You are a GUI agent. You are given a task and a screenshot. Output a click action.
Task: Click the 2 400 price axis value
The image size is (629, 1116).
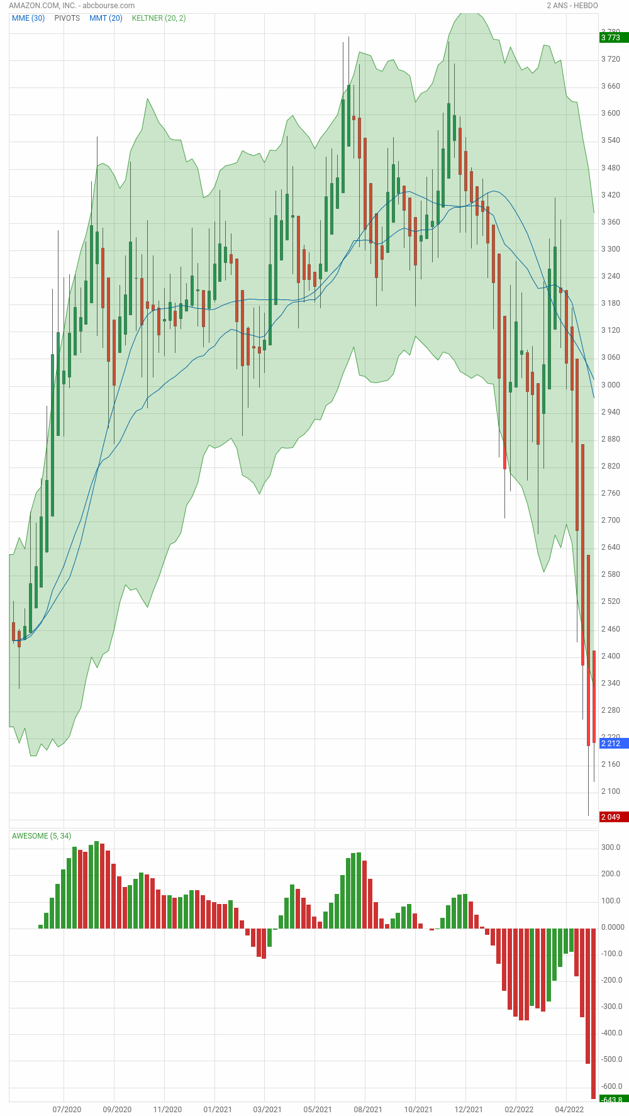coord(611,656)
